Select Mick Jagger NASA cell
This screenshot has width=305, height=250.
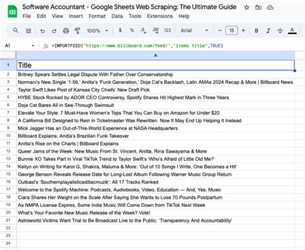156,128
